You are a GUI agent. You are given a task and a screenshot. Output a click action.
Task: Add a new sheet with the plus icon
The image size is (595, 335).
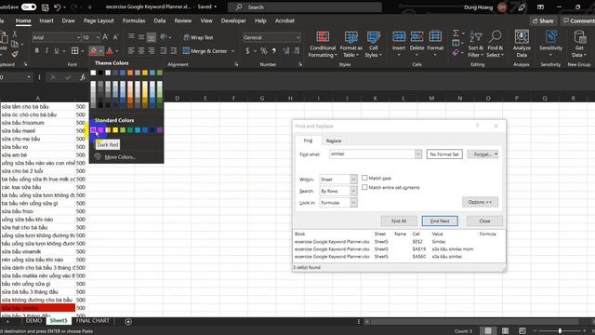tap(128, 322)
